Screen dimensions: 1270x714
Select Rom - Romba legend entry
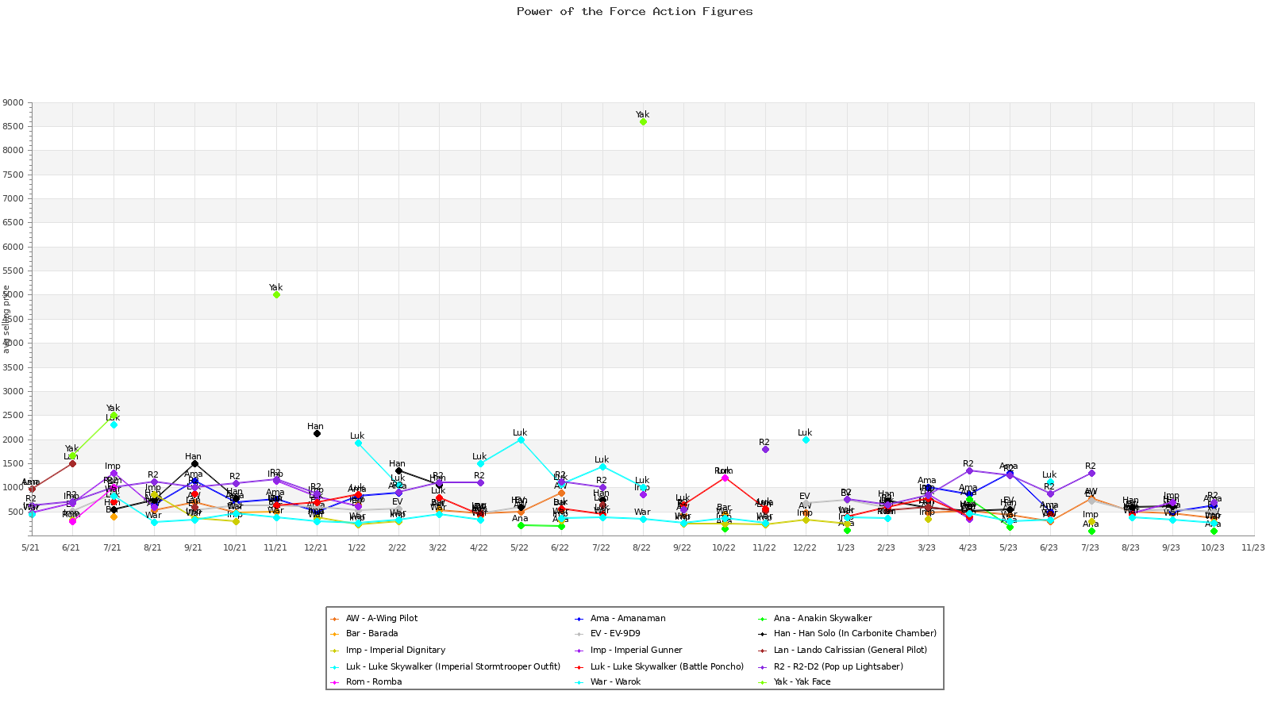pos(366,682)
